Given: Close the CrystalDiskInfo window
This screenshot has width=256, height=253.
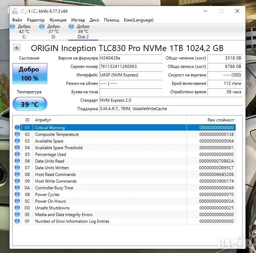Looking at the screenshot, I should click(237, 11).
